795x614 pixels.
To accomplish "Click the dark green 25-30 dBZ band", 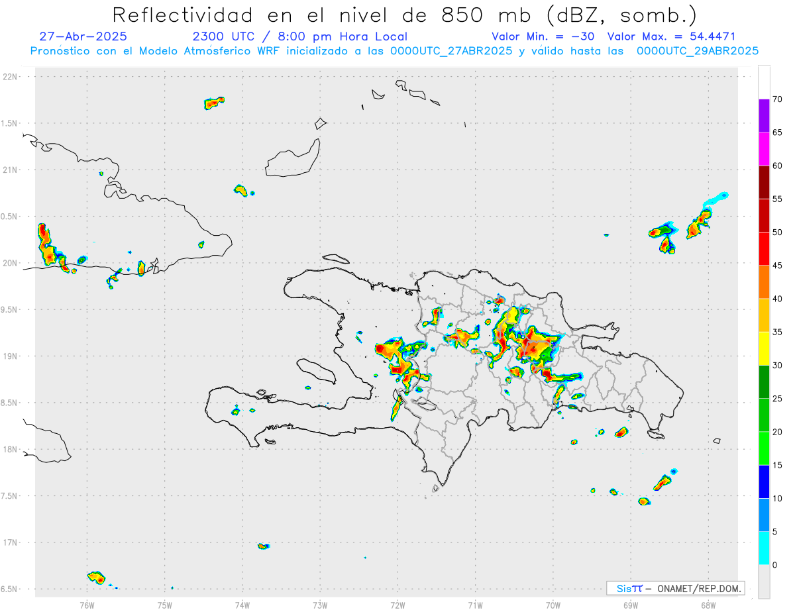I will [764, 382].
